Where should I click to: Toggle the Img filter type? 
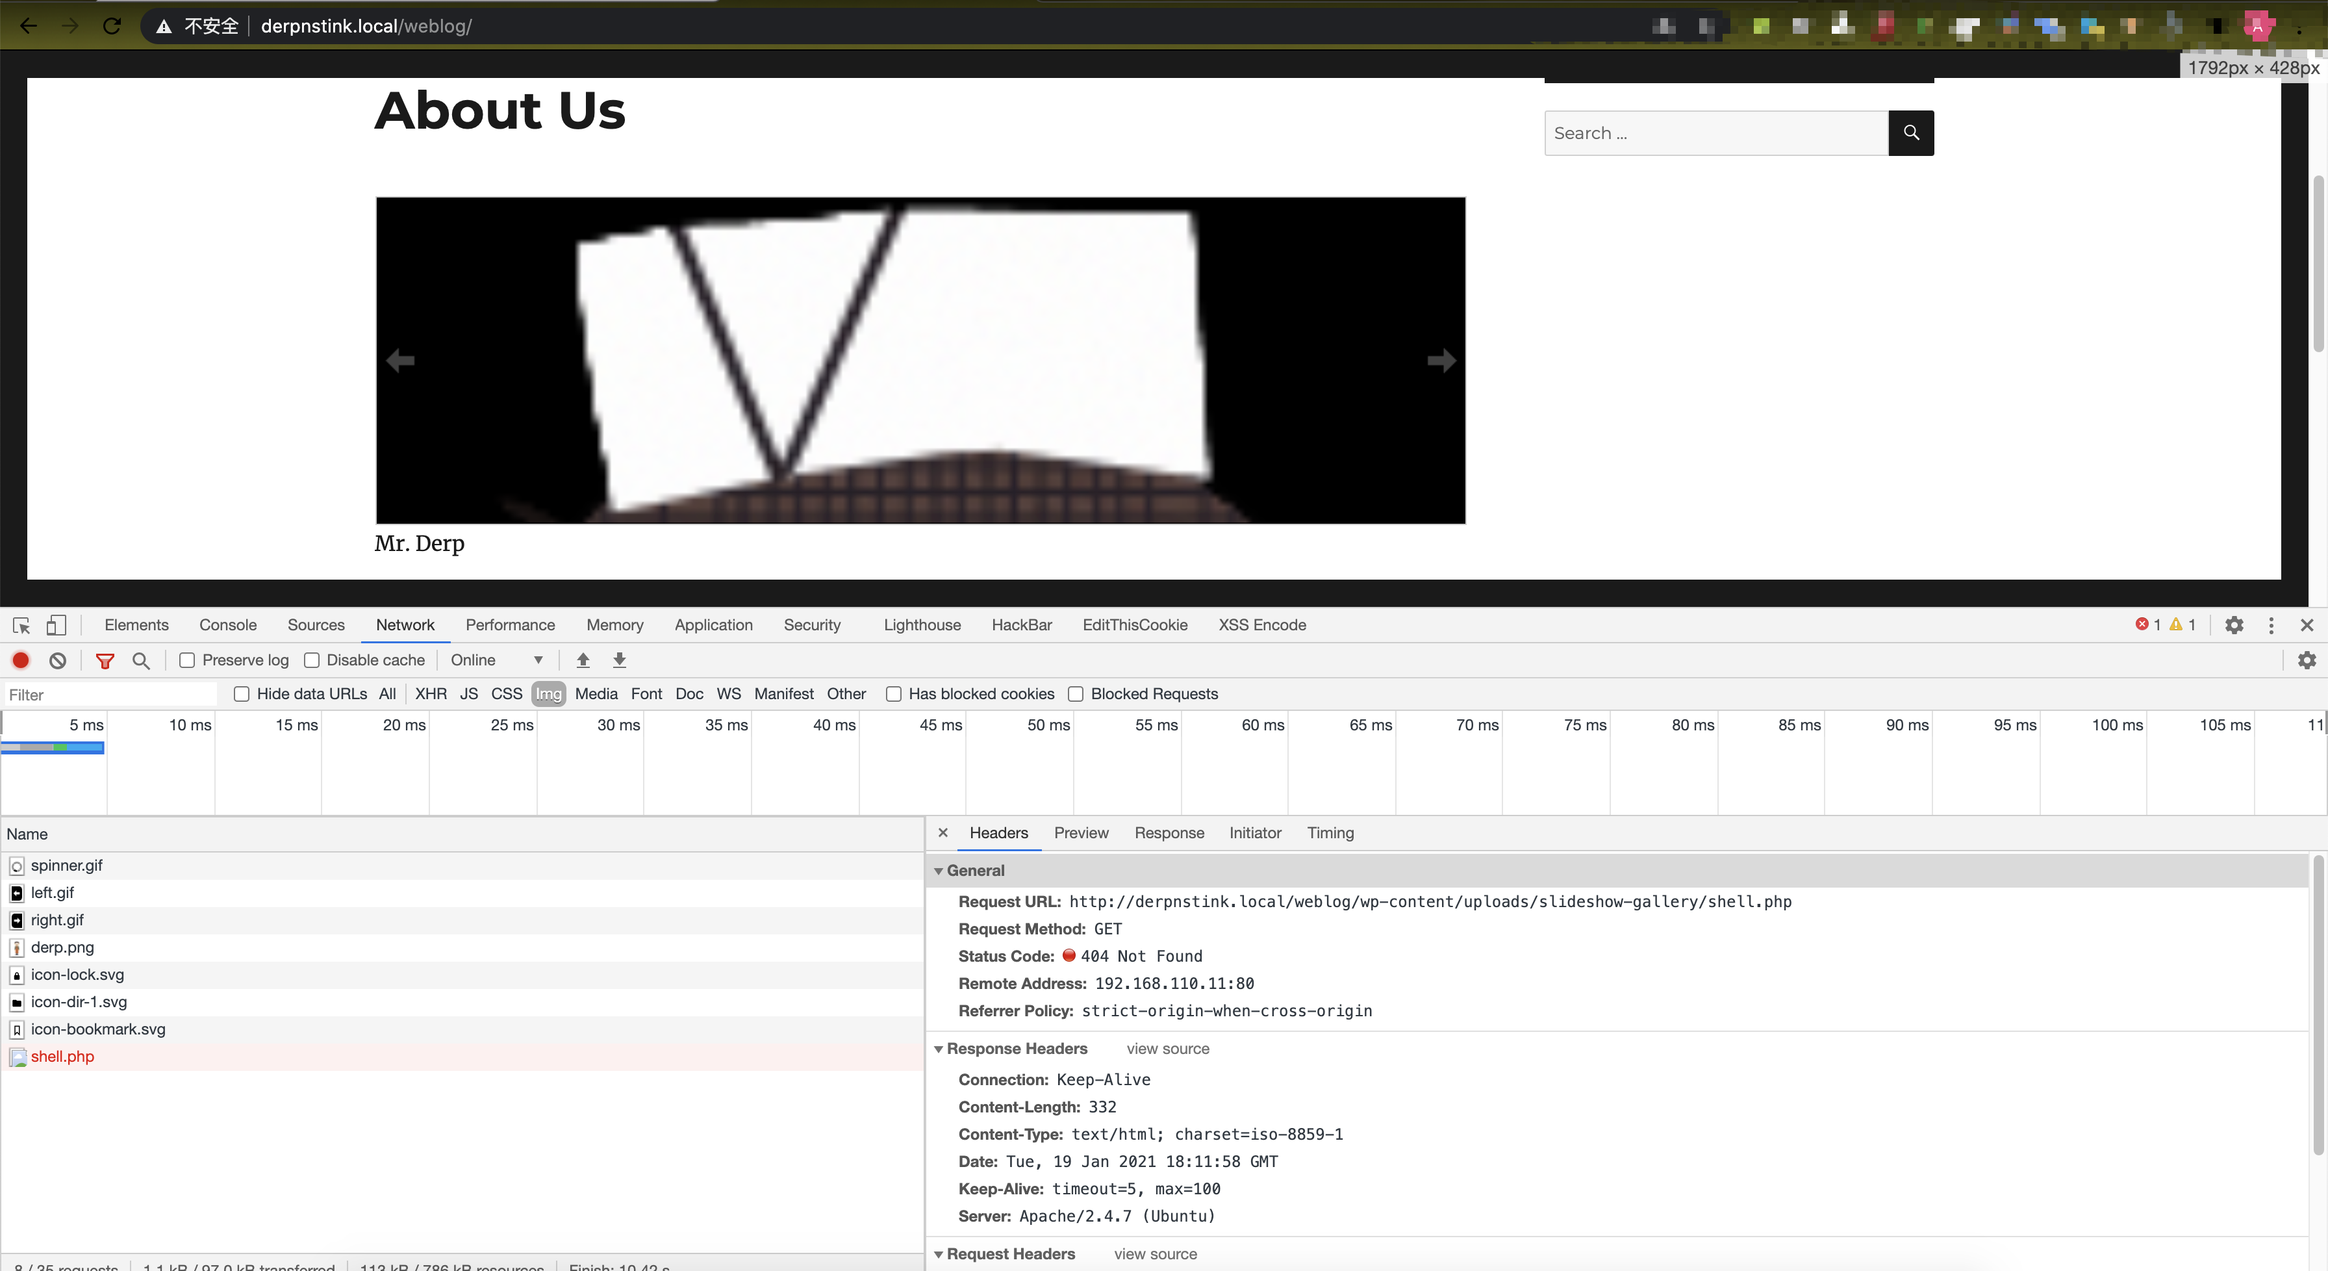549,693
